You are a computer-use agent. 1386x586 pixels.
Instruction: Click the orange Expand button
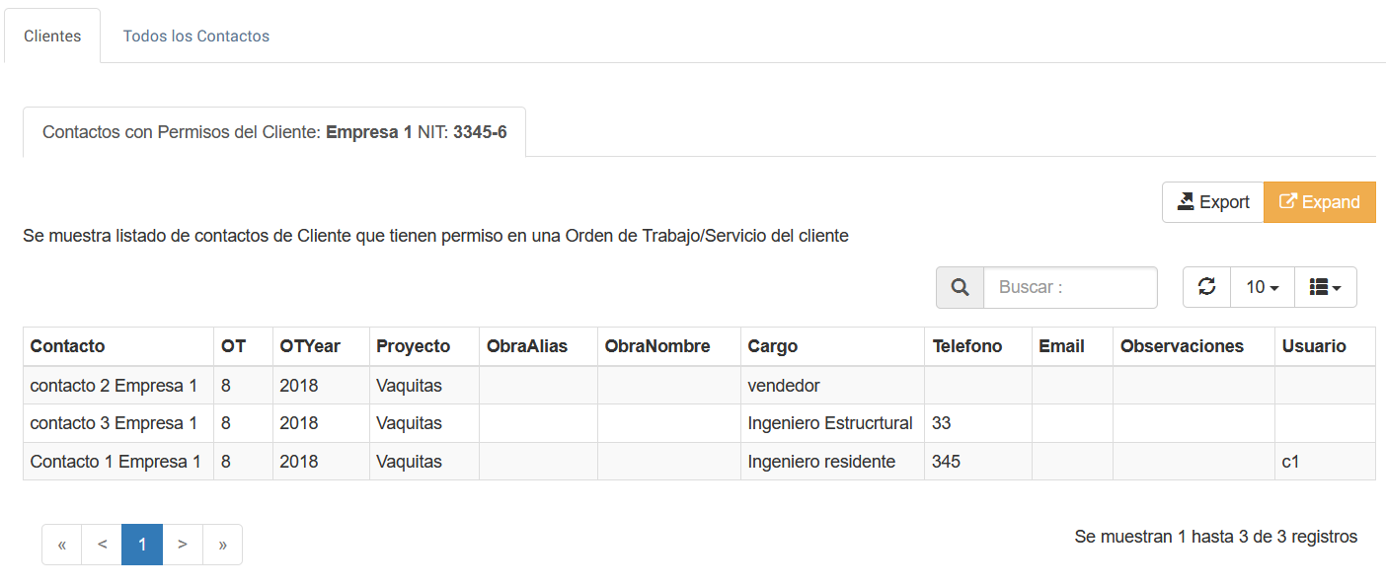point(1319,202)
